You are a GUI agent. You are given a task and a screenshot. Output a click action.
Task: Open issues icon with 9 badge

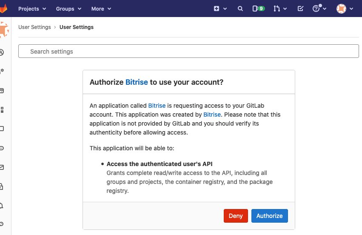point(258,9)
